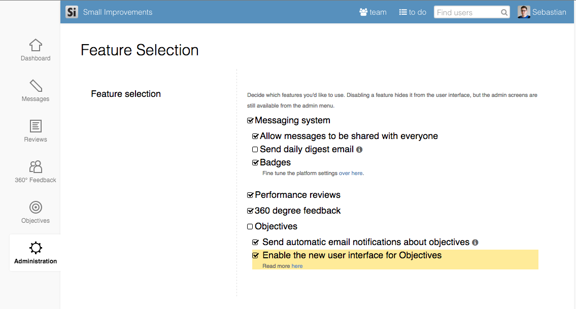Open the Dashboard from the sidebar

tap(35, 49)
